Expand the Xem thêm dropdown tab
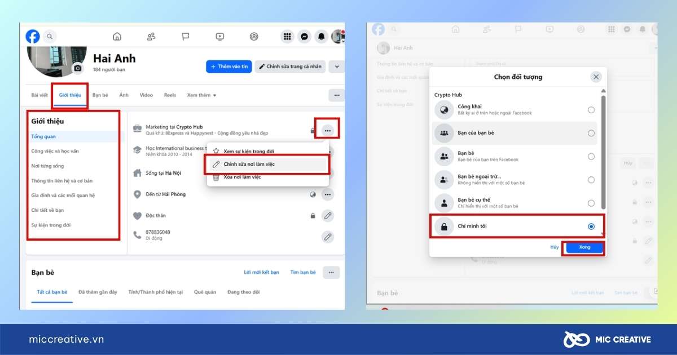The height and width of the screenshot is (355, 677). (202, 95)
